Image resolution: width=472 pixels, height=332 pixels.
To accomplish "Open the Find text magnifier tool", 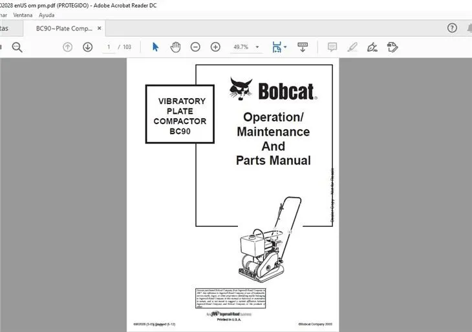I will pos(17,47).
